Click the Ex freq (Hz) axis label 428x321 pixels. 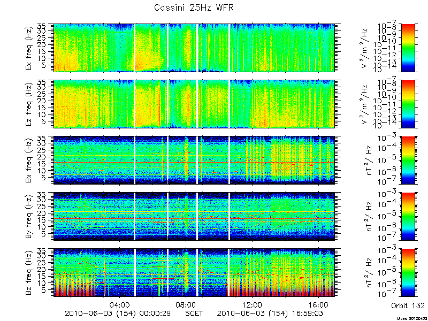pyautogui.click(x=29, y=48)
